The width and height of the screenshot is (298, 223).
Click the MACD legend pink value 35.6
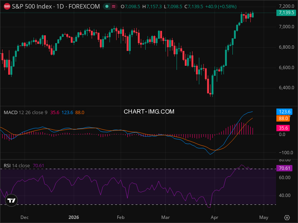[55, 113]
